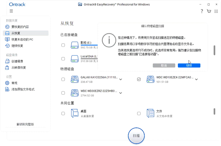Viewport: 221px width, 146px height.
Task: Click the 桌面 folder icon
Action: (75, 113)
